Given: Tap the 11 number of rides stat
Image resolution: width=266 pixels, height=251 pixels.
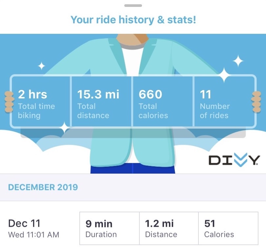Looking at the screenshot, I should click(225, 101).
